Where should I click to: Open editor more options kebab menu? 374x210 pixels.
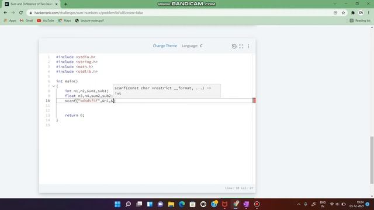coord(248,46)
